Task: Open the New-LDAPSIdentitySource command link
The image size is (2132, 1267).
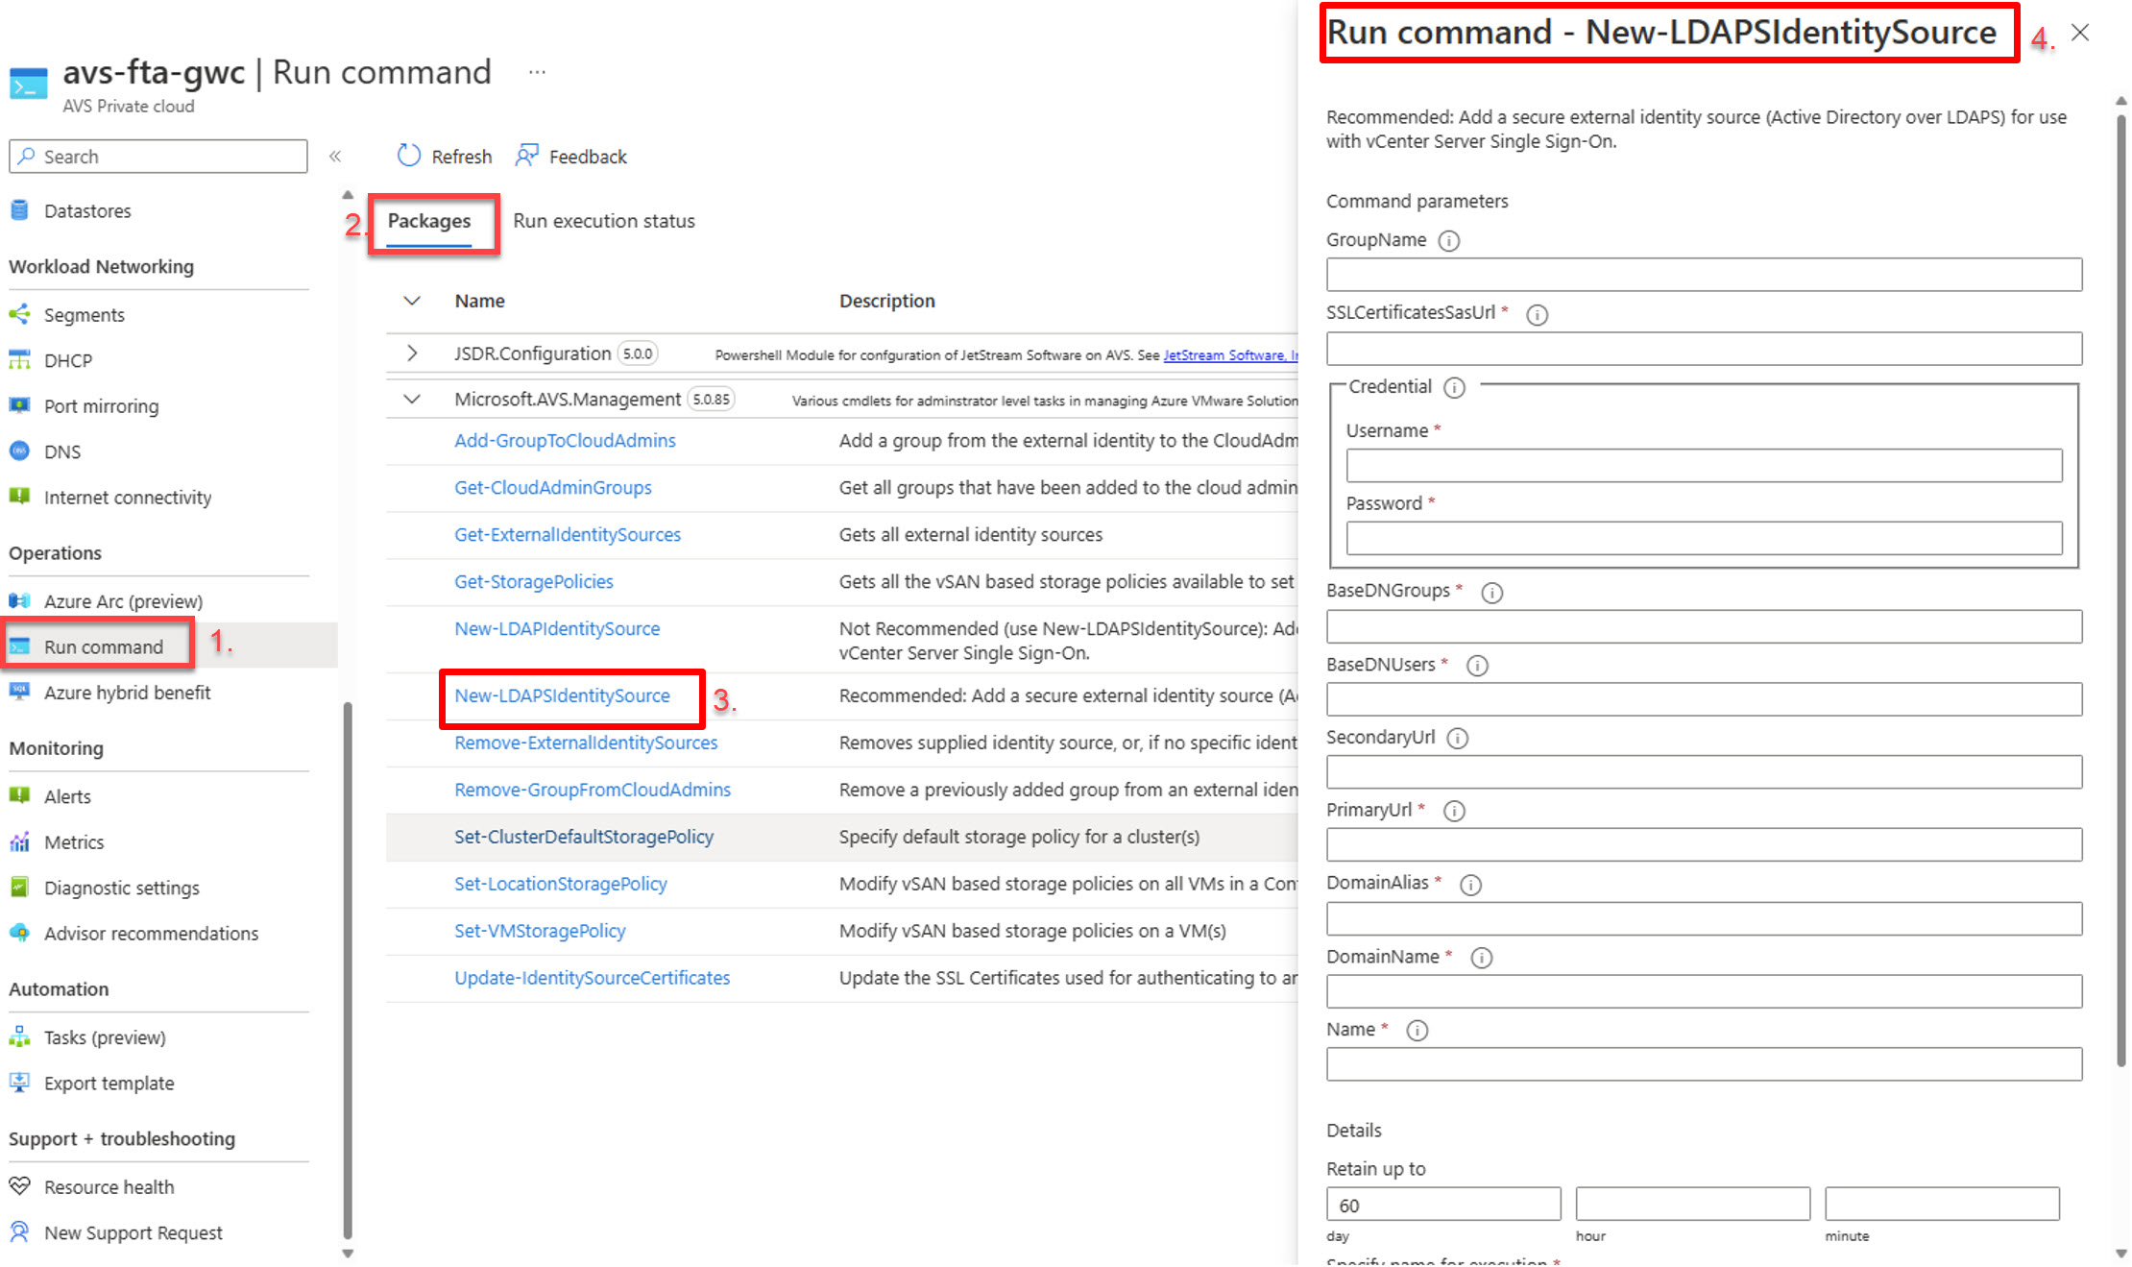Action: coord(562,695)
